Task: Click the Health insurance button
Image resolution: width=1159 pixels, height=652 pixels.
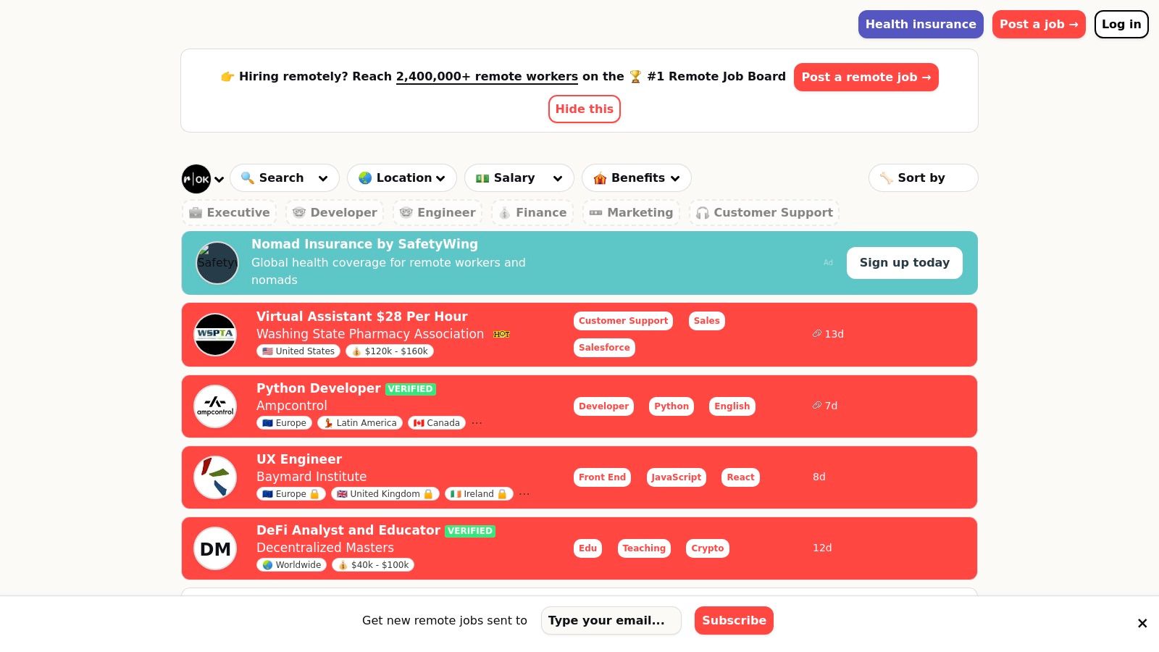Action: (x=921, y=25)
